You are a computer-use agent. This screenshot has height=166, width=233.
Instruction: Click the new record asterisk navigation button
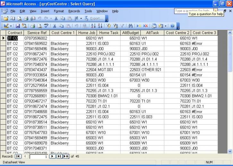pyautogui.click(x=66, y=156)
